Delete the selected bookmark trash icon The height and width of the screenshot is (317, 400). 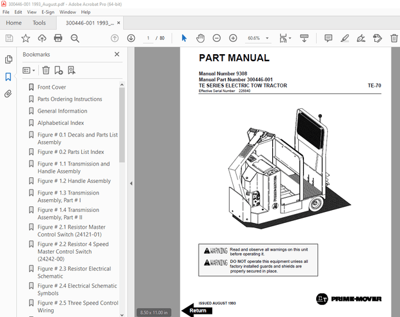(46, 70)
